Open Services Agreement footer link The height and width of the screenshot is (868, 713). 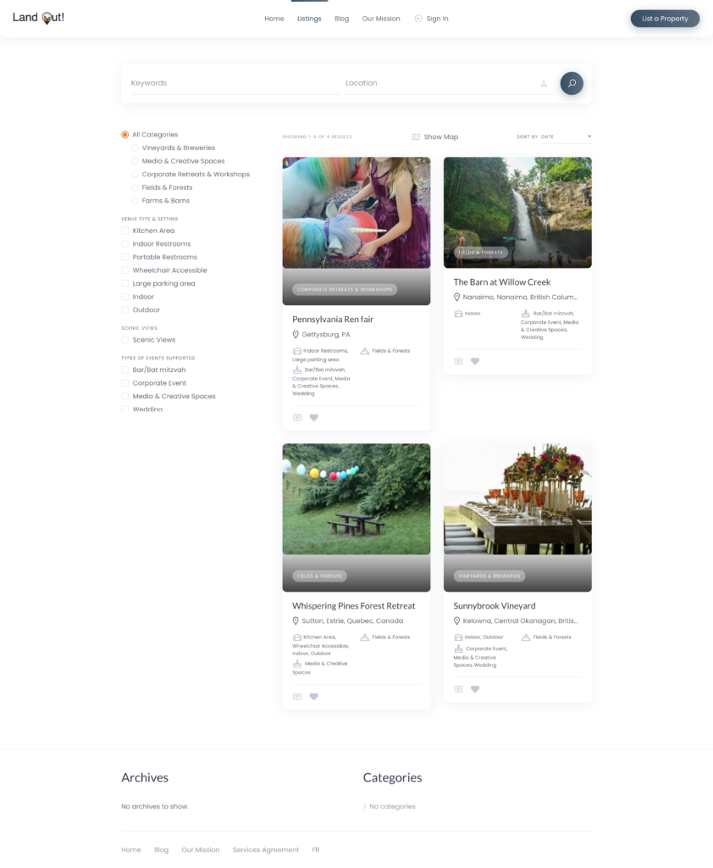pyautogui.click(x=266, y=849)
